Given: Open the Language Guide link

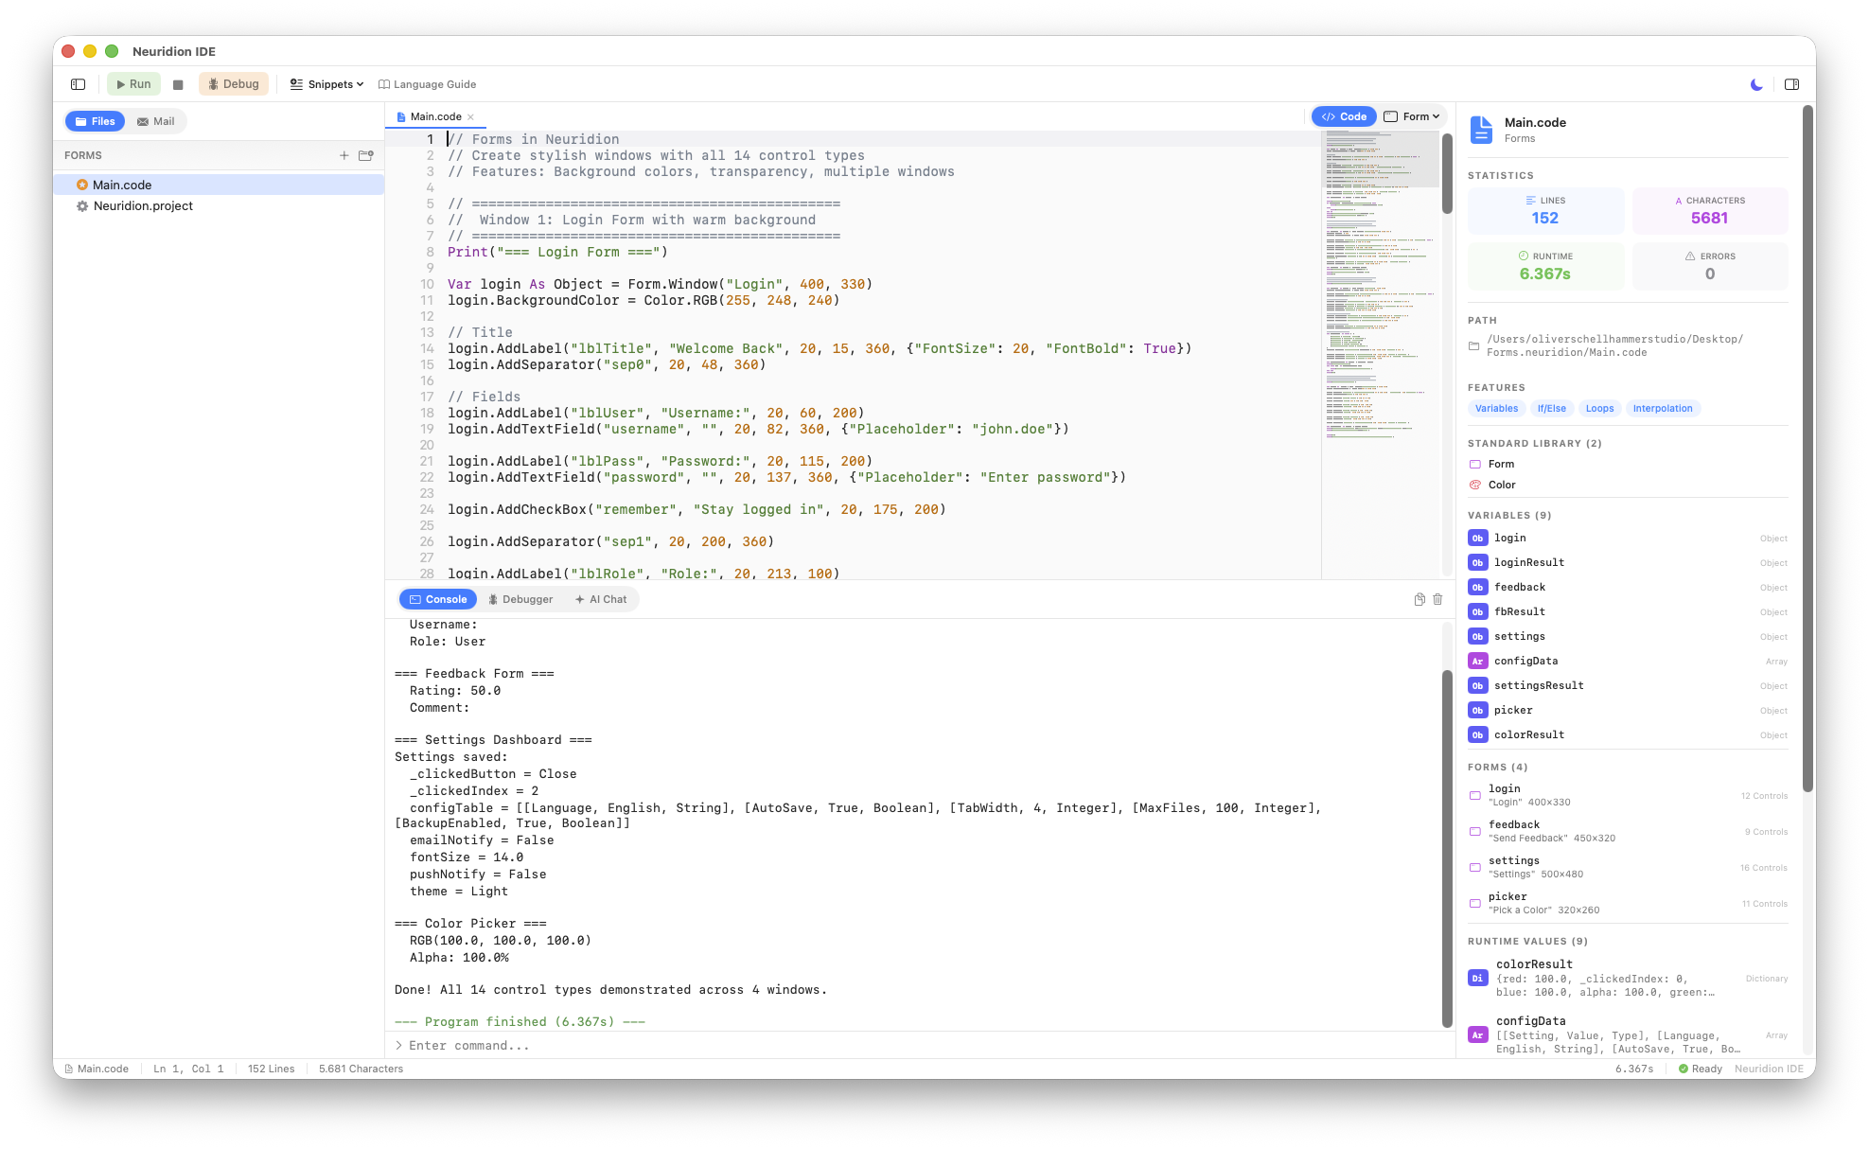Looking at the screenshot, I should pos(428,84).
